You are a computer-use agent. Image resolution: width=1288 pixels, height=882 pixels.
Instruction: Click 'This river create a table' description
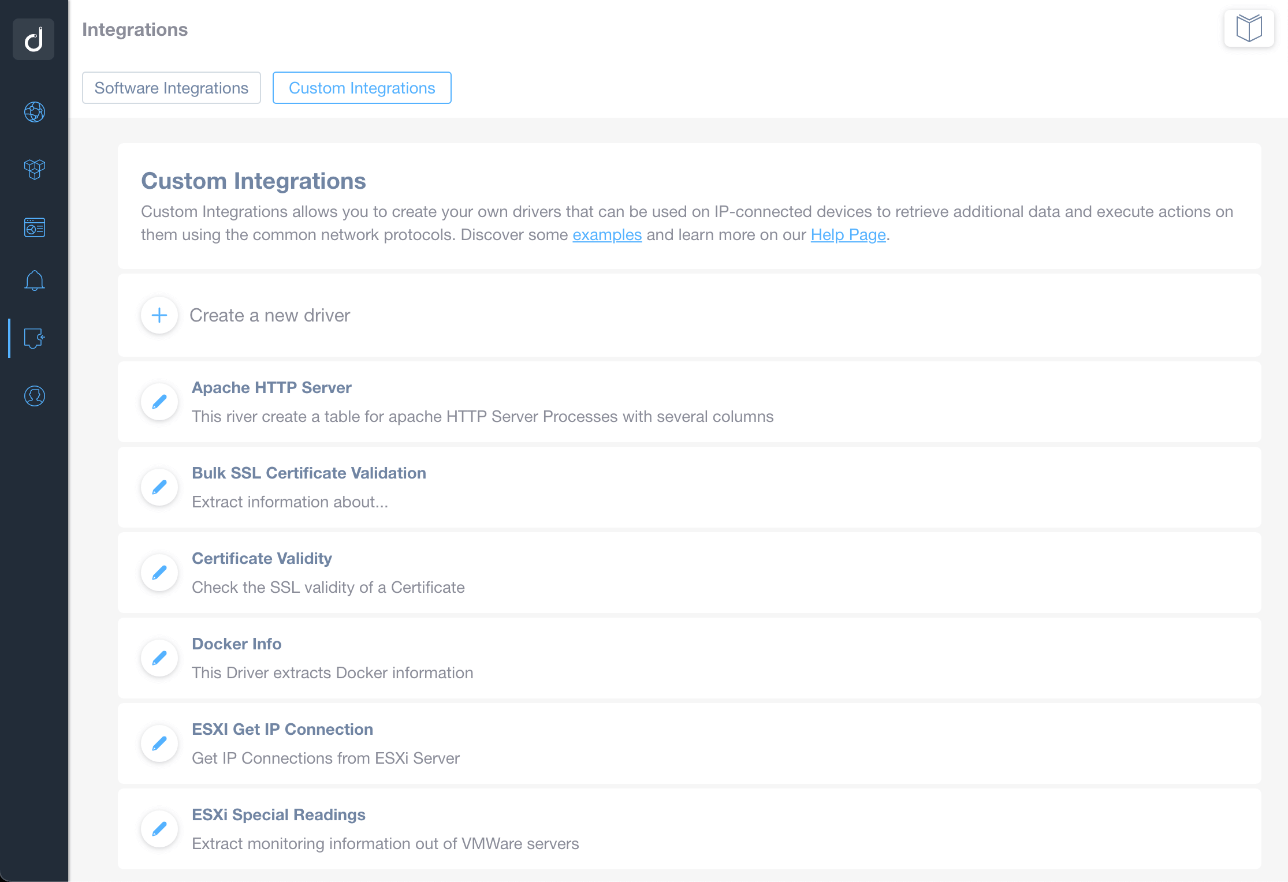tap(483, 416)
